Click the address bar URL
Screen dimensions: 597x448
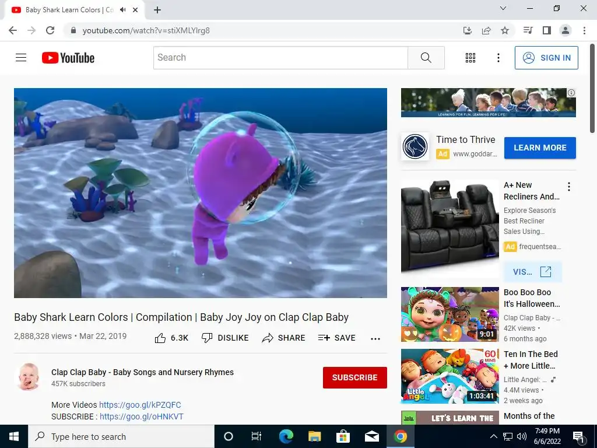click(146, 30)
